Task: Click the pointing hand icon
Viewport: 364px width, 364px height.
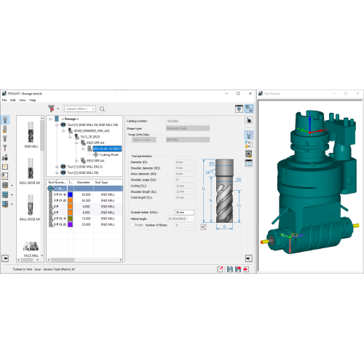Action: click(x=248, y=120)
